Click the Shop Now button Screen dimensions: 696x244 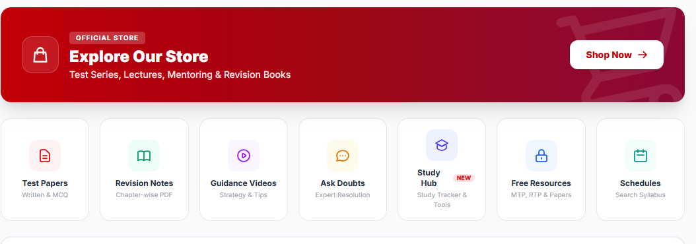617,55
